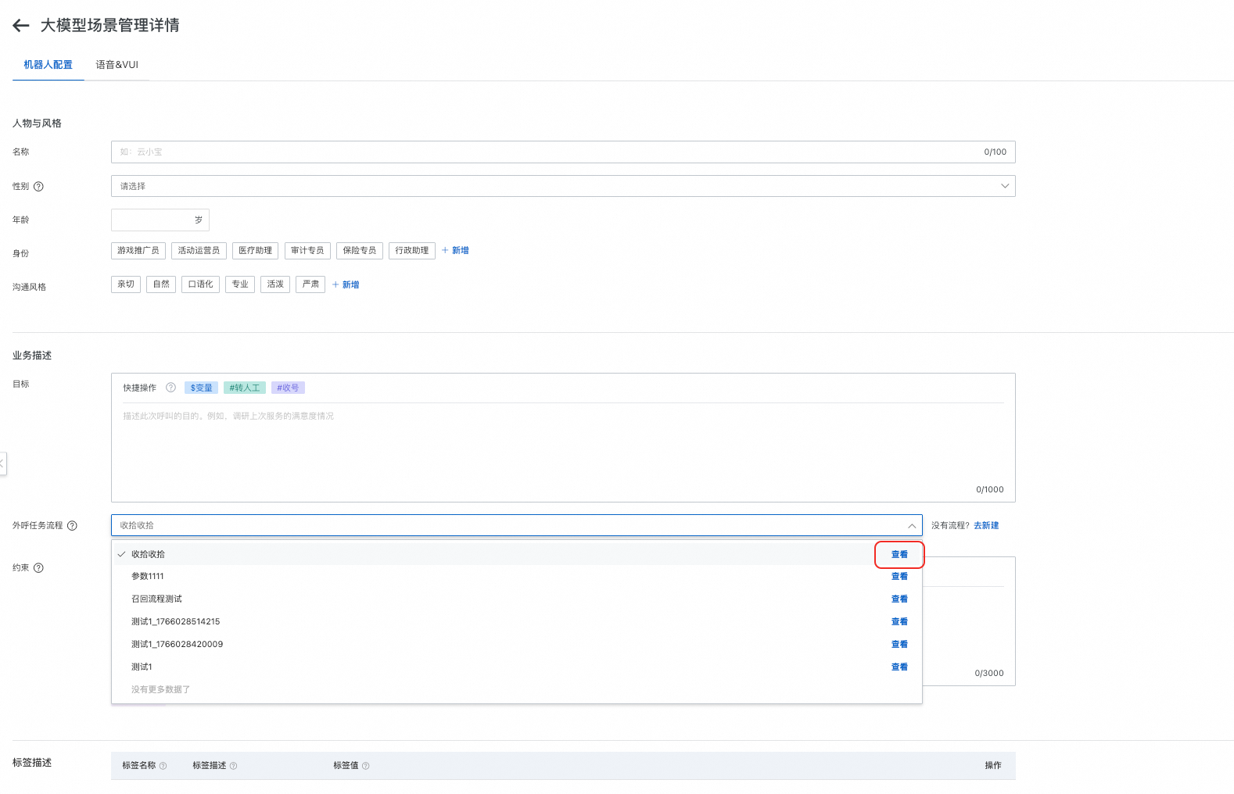The width and height of the screenshot is (1234, 794).
Task: Click 查看 for 收拾收拾
Action: (899, 555)
